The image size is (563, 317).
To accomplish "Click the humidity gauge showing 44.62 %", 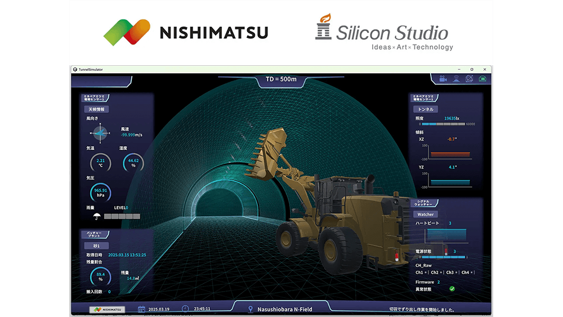I will (133, 163).
